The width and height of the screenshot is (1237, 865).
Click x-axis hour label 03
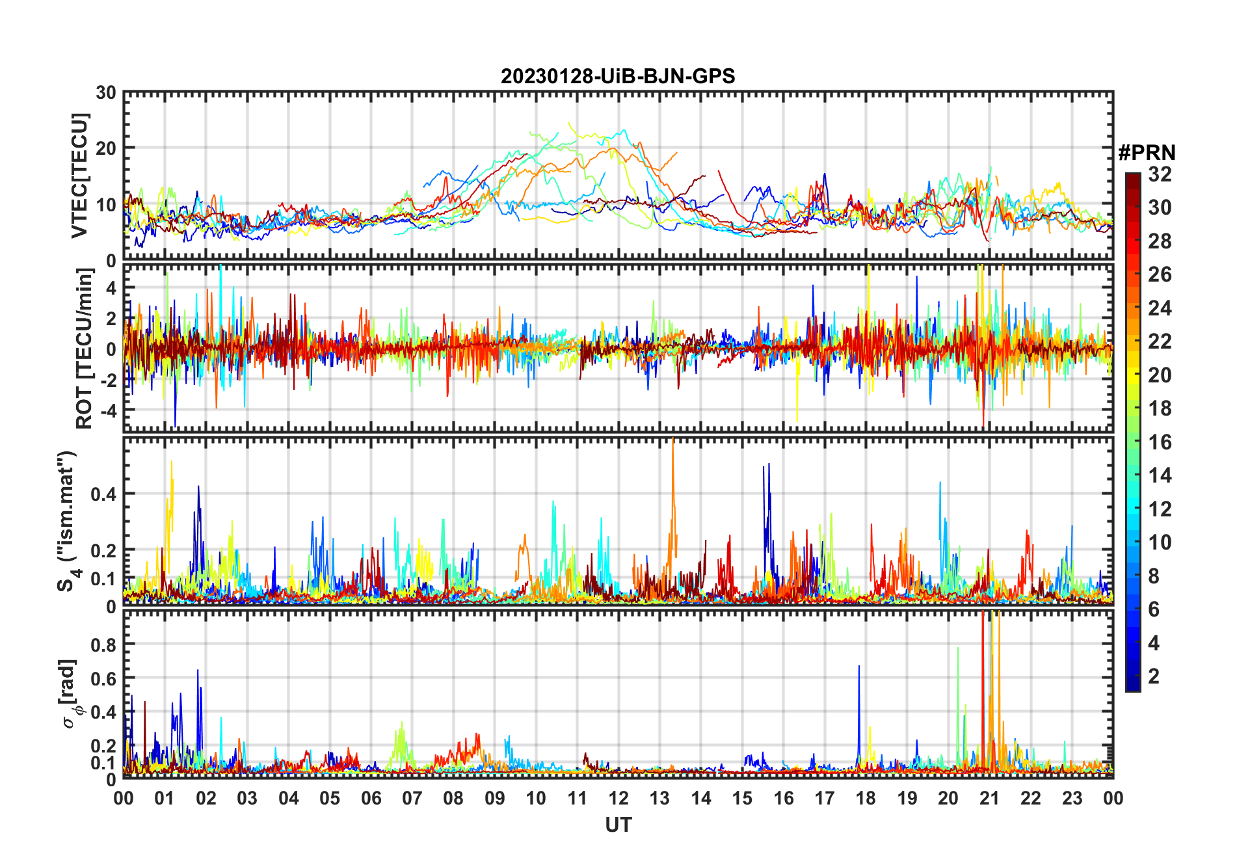click(247, 799)
